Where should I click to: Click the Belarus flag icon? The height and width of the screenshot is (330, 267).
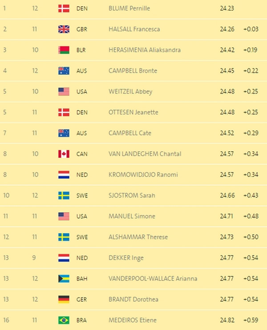coord(64,50)
